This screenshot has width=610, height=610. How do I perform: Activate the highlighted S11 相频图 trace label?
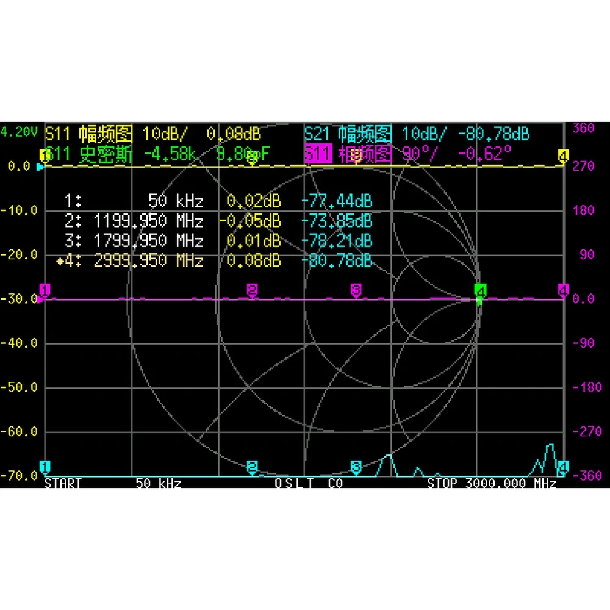pos(348,154)
